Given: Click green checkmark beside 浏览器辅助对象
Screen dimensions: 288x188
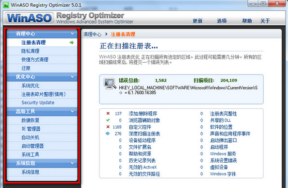Looking at the screenshot, I should pyautogui.click(x=108, y=120).
